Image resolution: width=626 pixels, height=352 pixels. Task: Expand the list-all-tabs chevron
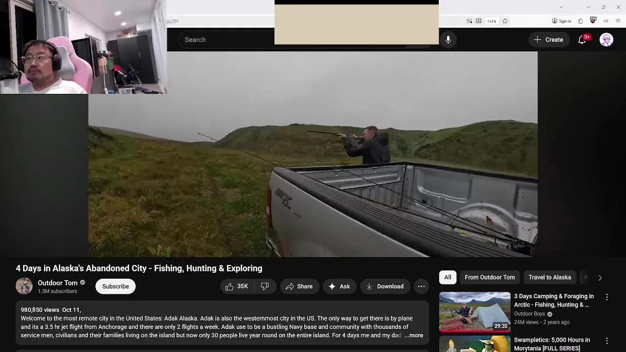[561, 7]
